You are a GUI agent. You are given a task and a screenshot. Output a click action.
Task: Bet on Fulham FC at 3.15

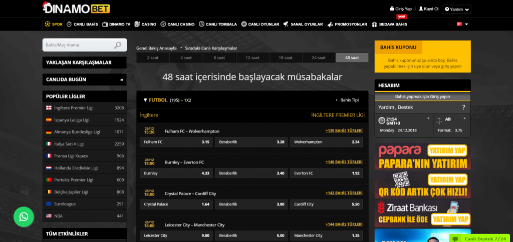[176, 142]
